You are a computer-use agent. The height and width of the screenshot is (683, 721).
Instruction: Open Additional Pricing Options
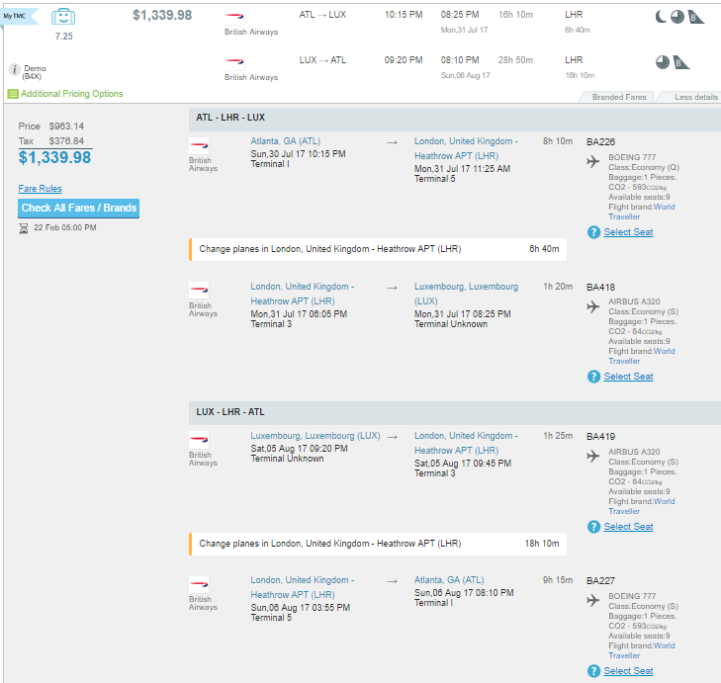72,94
